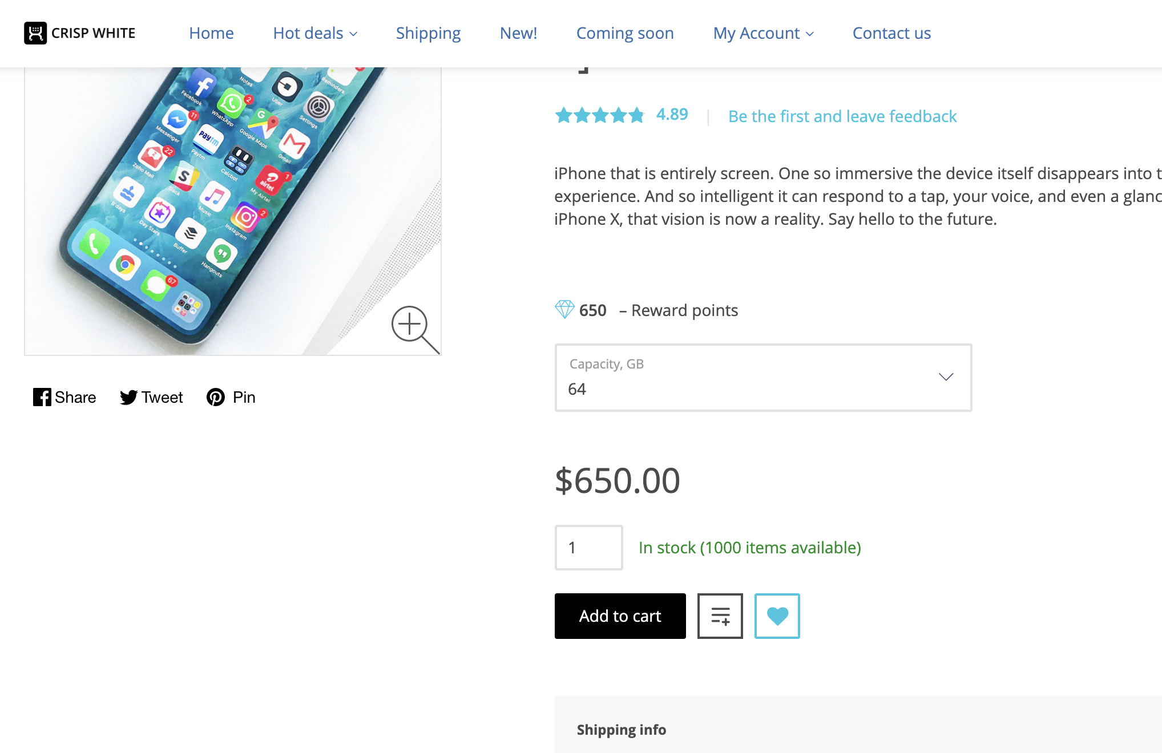Pin product with Pinterest icon
Viewport: 1162px width, 753px height.
pyautogui.click(x=216, y=397)
